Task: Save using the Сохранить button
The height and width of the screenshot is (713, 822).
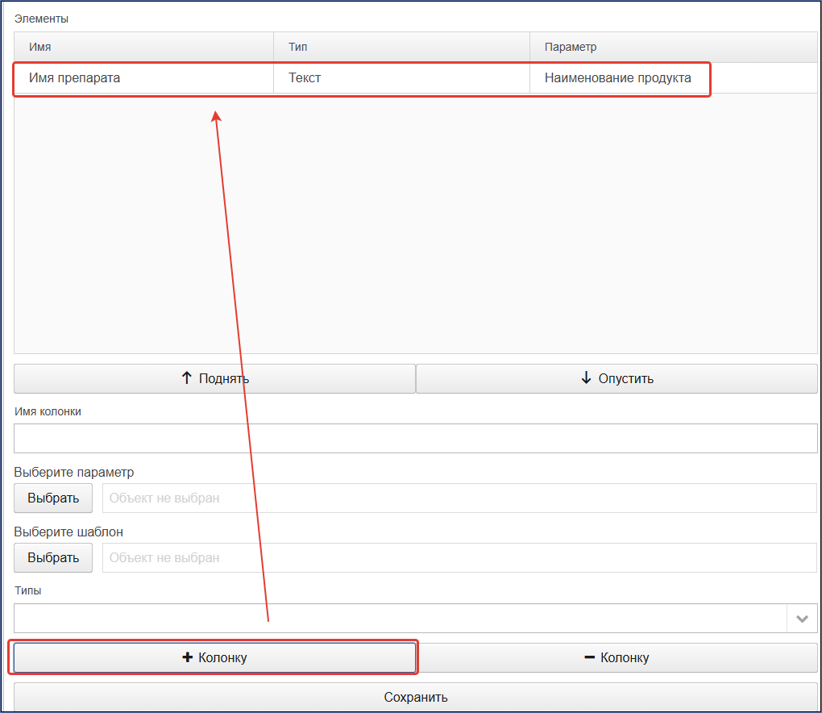Action: (x=416, y=697)
